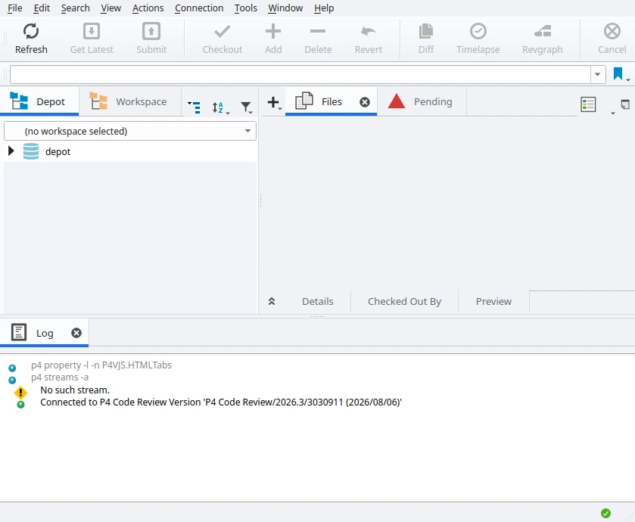
Task: Open the A-Z sort order icon
Action: 220,107
